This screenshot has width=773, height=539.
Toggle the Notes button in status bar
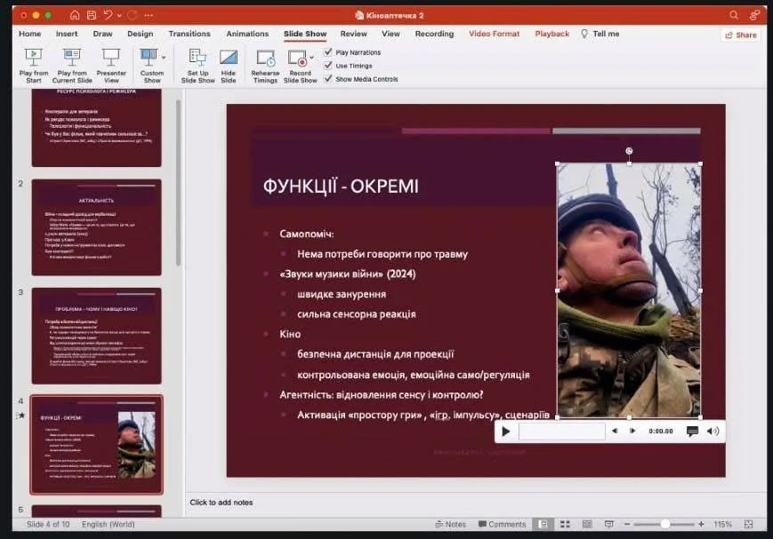451,524
